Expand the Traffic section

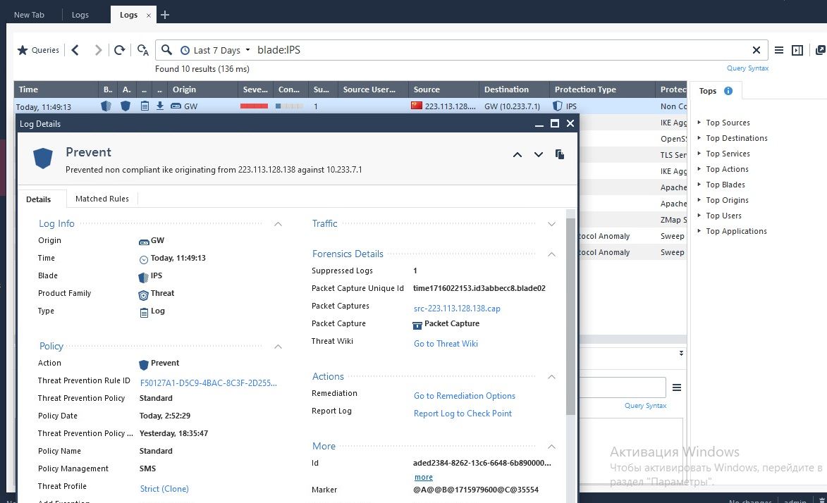pyautogui.click(x=551, y=224)
